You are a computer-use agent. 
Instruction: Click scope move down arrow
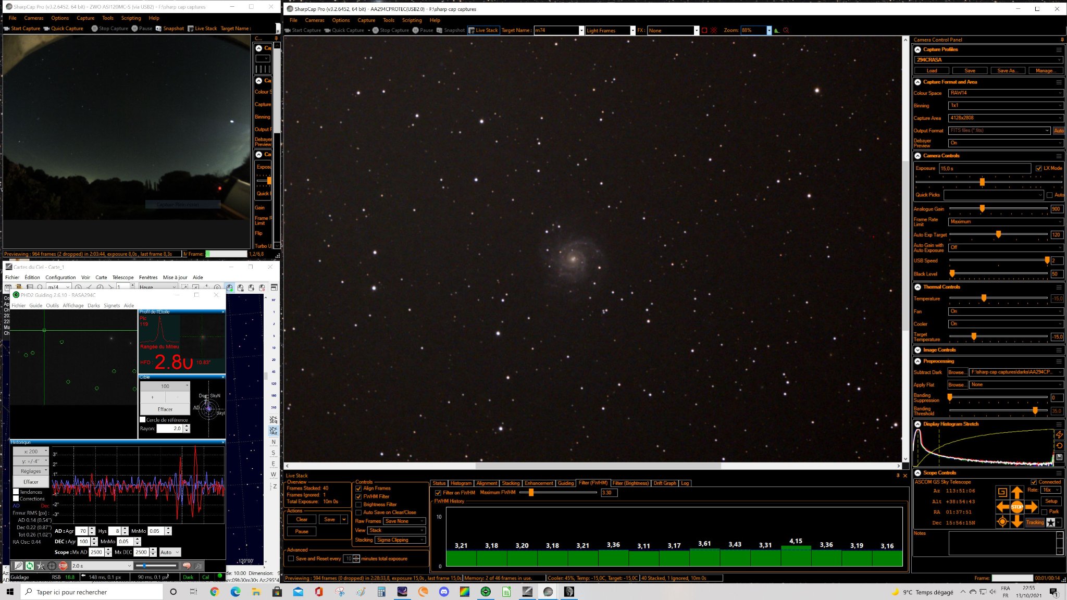(x=1016, y=521)
